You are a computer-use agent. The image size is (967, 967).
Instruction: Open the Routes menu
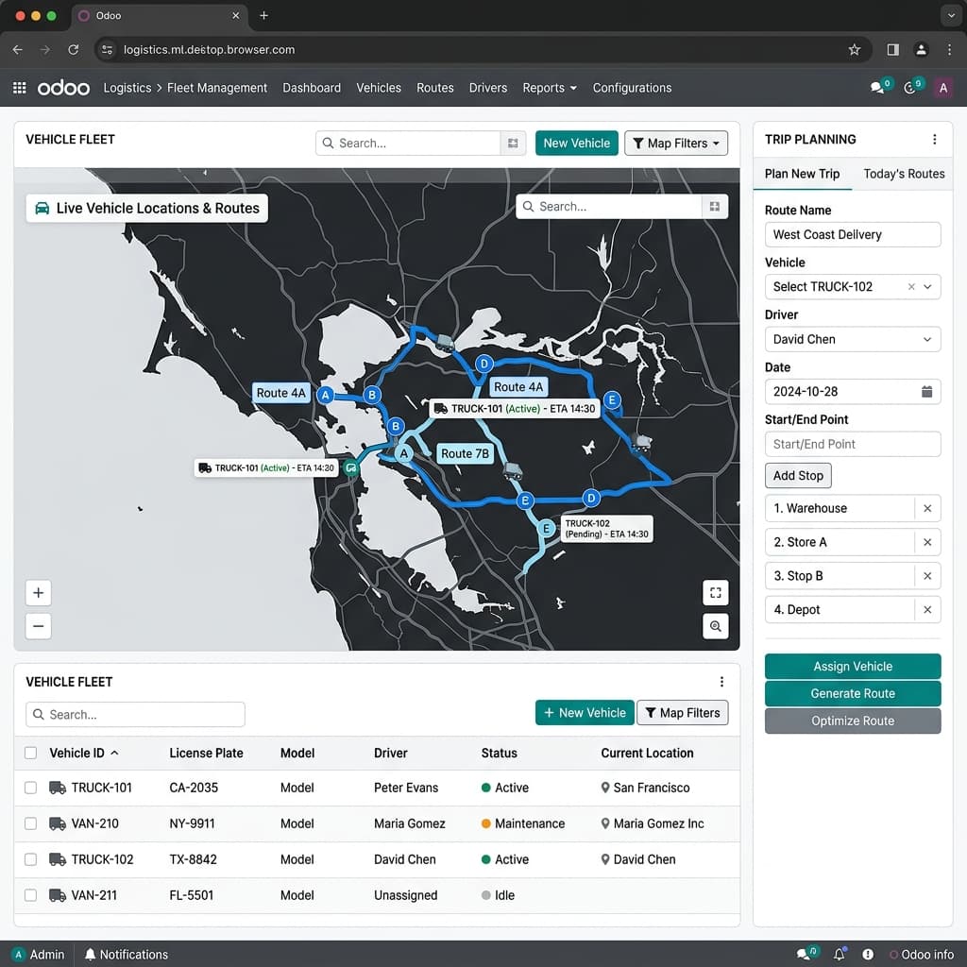point(434,88)
